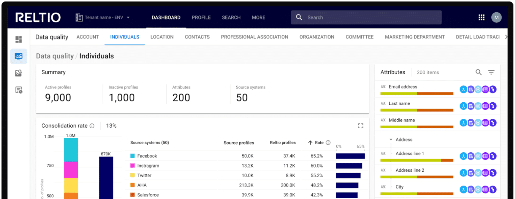Image resolution: width=515 pixels, height=199 pixels.
Task: Click the Attributes panel search icon
Action: click(x=478, y=72)
